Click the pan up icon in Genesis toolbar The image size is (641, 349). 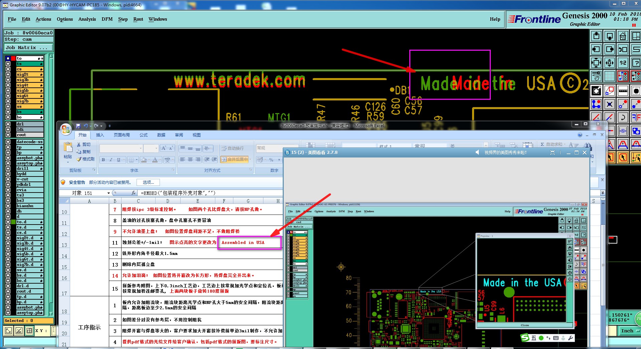tap(596, 36)
